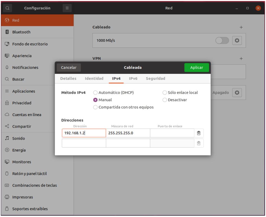Click the empty second-row Máscara de red field
Image resolution: width=266 pixels, height=217 pixels.
pos(128,143)
